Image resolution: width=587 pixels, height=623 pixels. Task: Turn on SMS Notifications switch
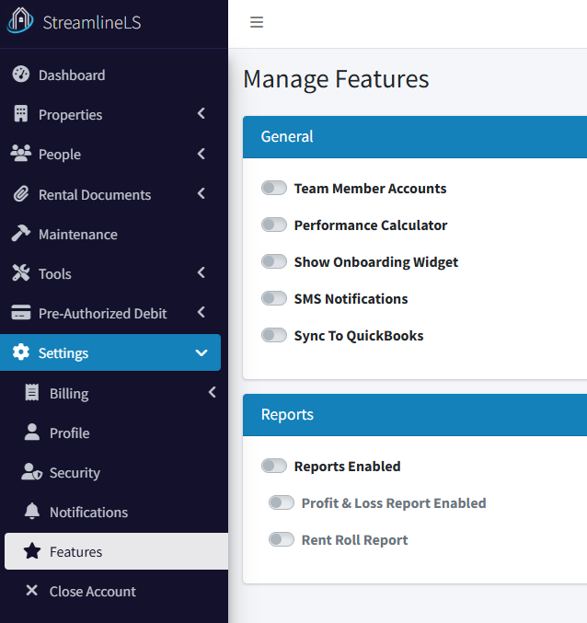[x=274, y=298]
